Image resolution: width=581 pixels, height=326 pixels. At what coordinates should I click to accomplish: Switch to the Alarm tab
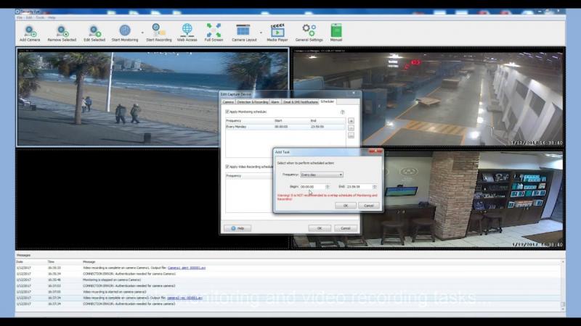(275, 102)
